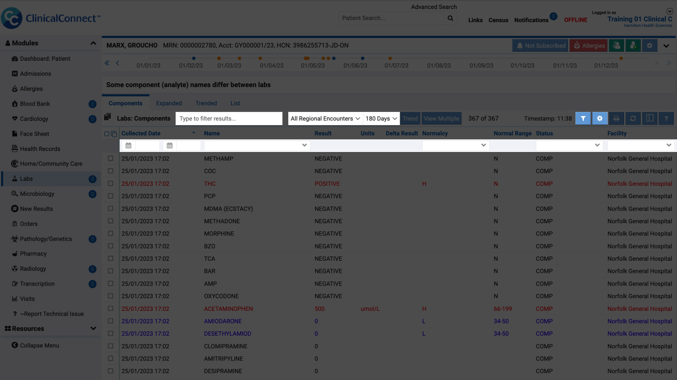Open the Census menu
Screen dimensions: 677x380
[x=498, y=20]
